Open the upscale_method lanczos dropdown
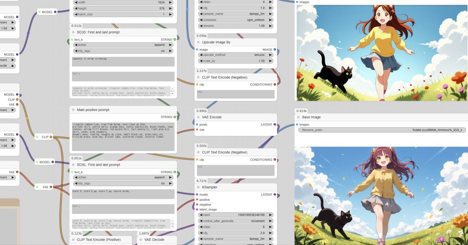This screenshot has height=245, width=468. pyautogui.click(x=236, y=55)
